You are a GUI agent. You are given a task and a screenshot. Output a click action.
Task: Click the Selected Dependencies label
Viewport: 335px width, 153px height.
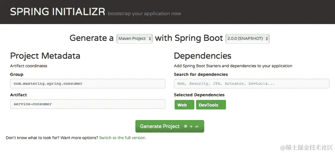[x=199, y=95]
